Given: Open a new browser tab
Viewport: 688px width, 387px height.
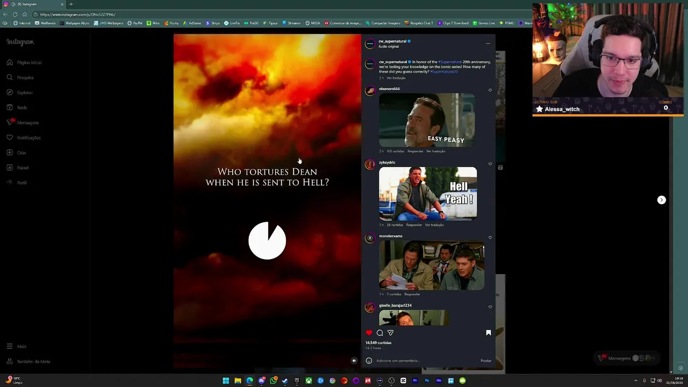Looking at the screenshot, I should (70, 4).
